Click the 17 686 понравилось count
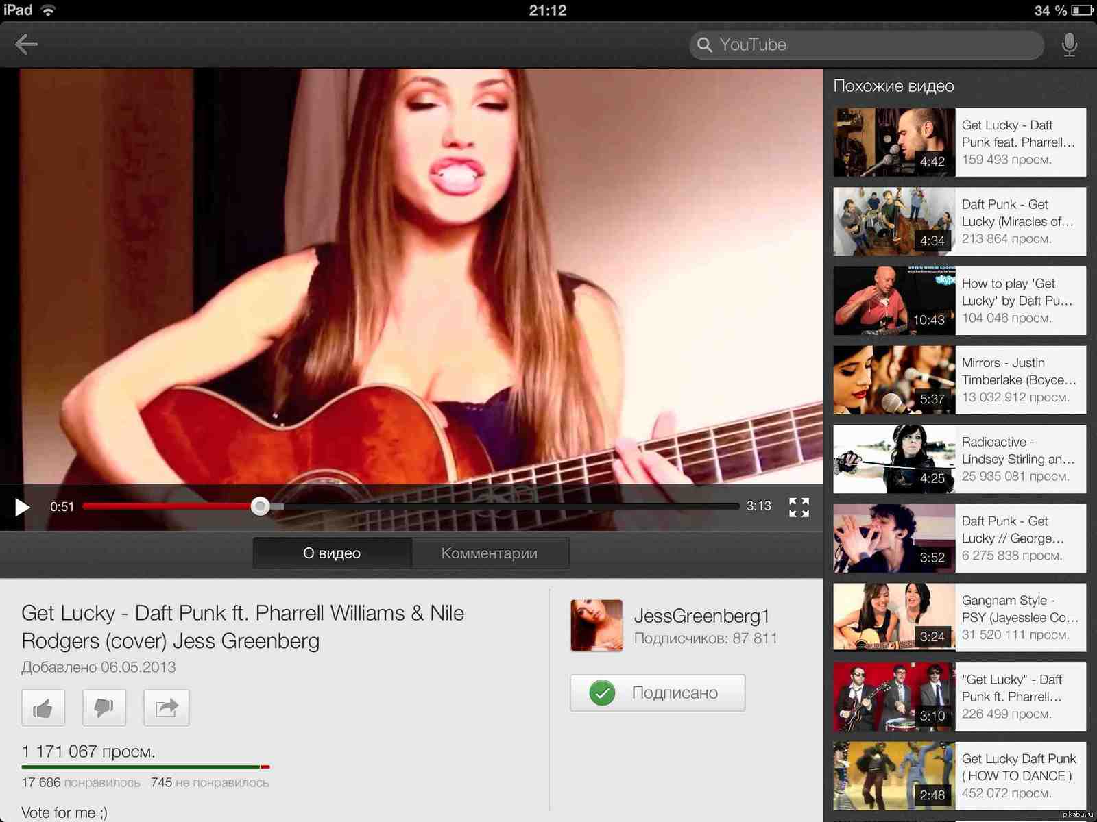1097x822 pixels. pos(81,782)
